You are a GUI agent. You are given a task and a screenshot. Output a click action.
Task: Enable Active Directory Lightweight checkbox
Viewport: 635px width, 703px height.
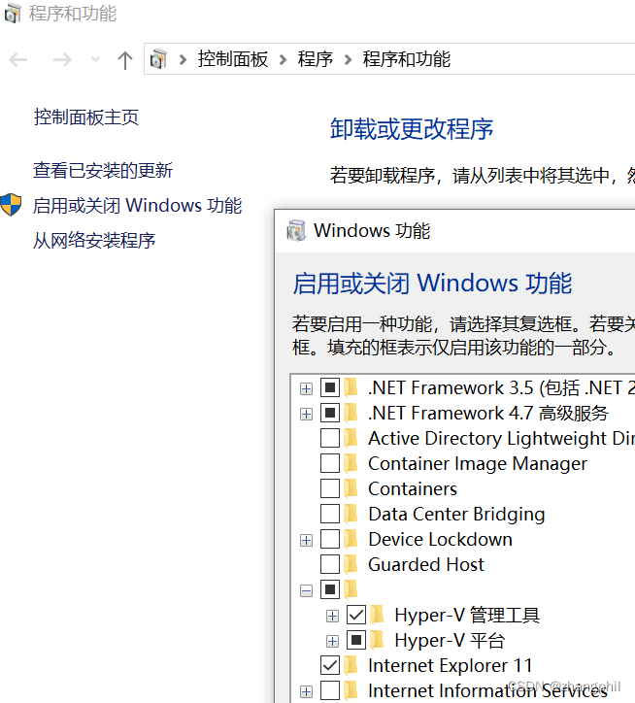[x=330, y=438]
